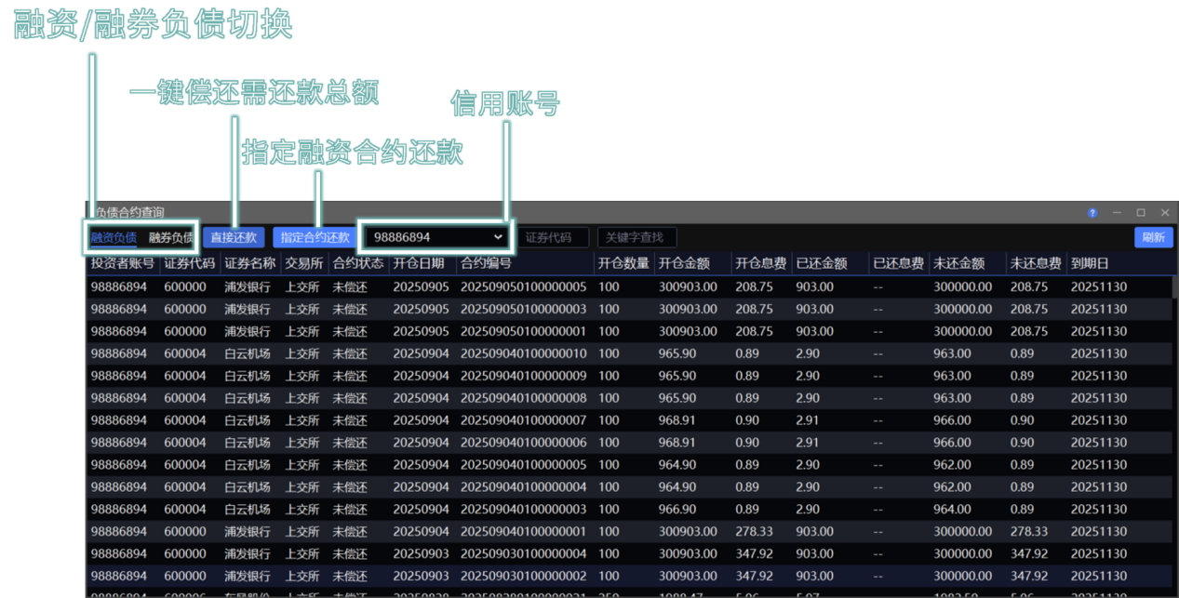Select the 白云机场 contract row ending 0010
This screenshot has width=1179, height=598.
tap(523, 353)
